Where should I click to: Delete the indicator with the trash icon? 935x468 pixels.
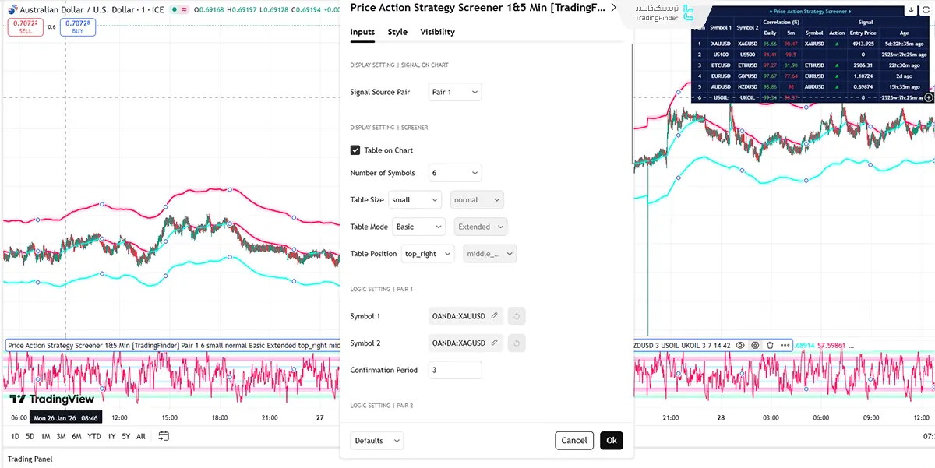click(770, 345)
